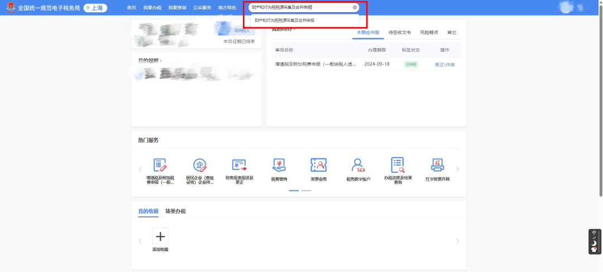The height and width of the screenshot is (272, 603).
Task: Switch to the 场景办税 tab
Action: (175, 211)
